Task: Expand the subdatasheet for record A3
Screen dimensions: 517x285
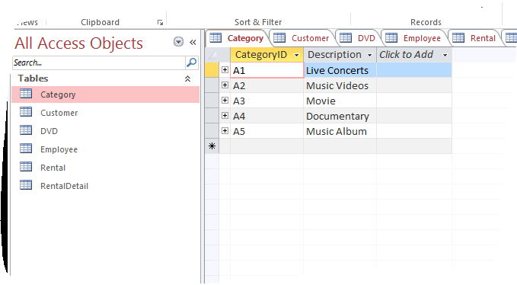Action: point(225,101)
